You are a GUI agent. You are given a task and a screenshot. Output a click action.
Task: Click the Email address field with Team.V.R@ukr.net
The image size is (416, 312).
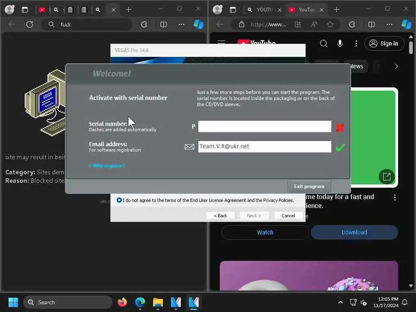264,146
